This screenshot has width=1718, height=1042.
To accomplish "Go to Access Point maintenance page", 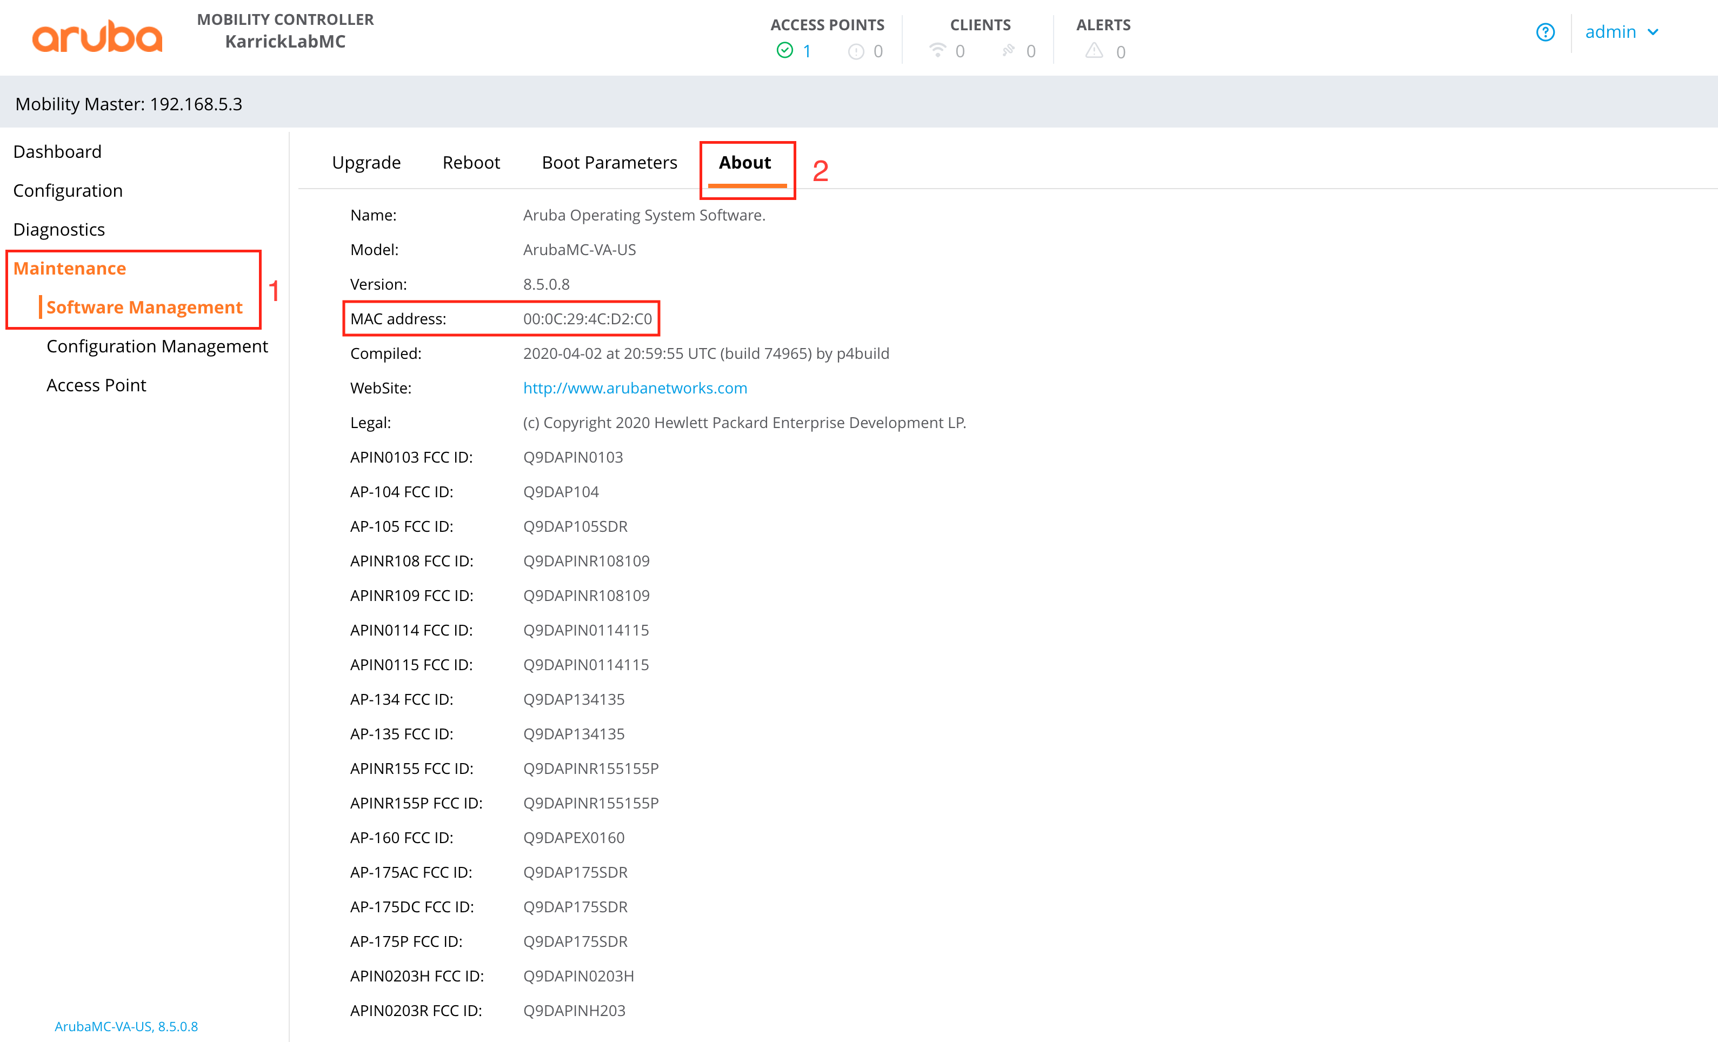I will click(96, 385).
